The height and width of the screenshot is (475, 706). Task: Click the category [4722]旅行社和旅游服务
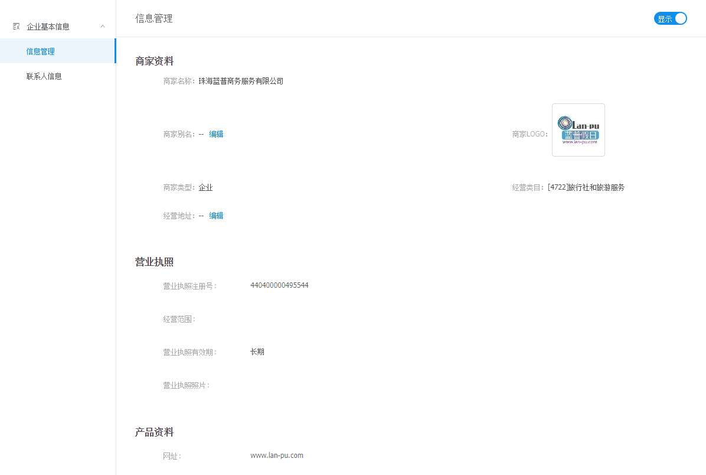pyautogui.click(x=586, y=187)
